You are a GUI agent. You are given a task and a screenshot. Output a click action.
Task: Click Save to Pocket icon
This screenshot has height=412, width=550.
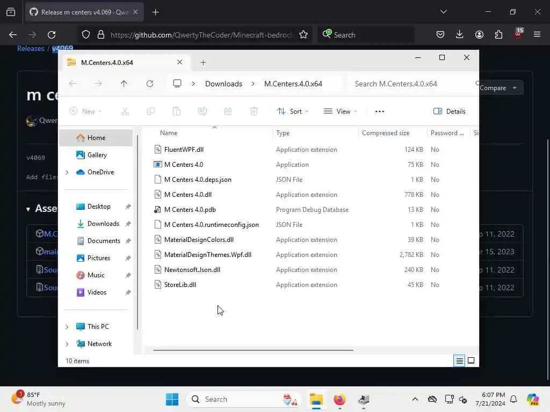(x=440, y=34)
